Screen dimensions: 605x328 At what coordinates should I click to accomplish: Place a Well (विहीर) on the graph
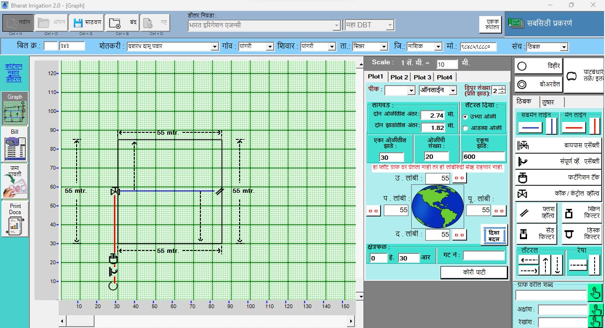[538, 67]
